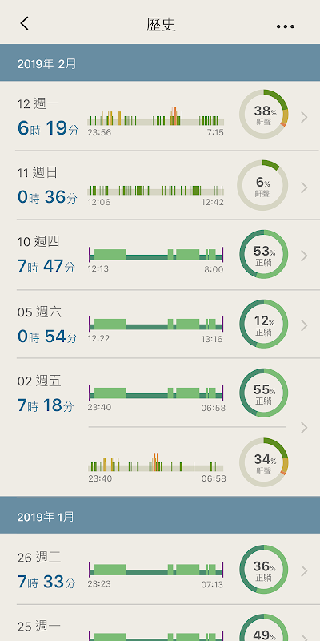Open the three-dot more options menu
320x641 pixels.
click(x=285, y=26)
